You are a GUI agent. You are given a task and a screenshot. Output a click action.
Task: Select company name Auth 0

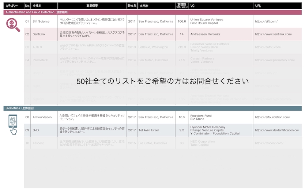(x=37, y=47)
